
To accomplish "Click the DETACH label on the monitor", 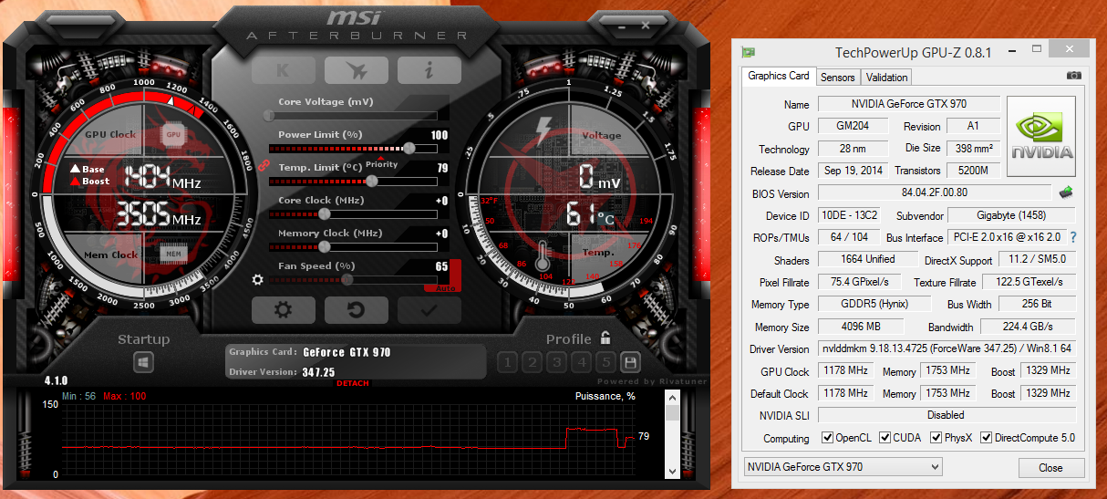I will coord(353,383).
